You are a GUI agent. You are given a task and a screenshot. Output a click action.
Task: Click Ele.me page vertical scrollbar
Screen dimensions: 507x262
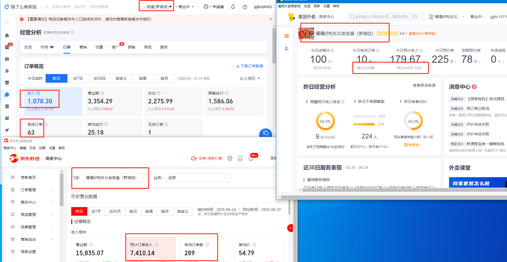click(274, 46)
